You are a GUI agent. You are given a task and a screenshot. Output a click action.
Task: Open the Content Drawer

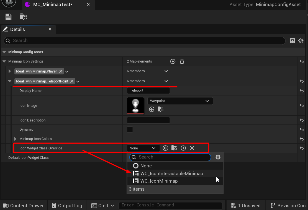(24, 206)
